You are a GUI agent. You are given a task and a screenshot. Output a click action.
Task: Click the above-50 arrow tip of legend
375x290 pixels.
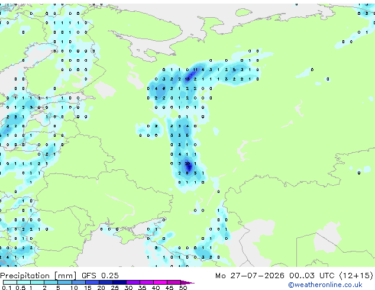pos(187,282)
